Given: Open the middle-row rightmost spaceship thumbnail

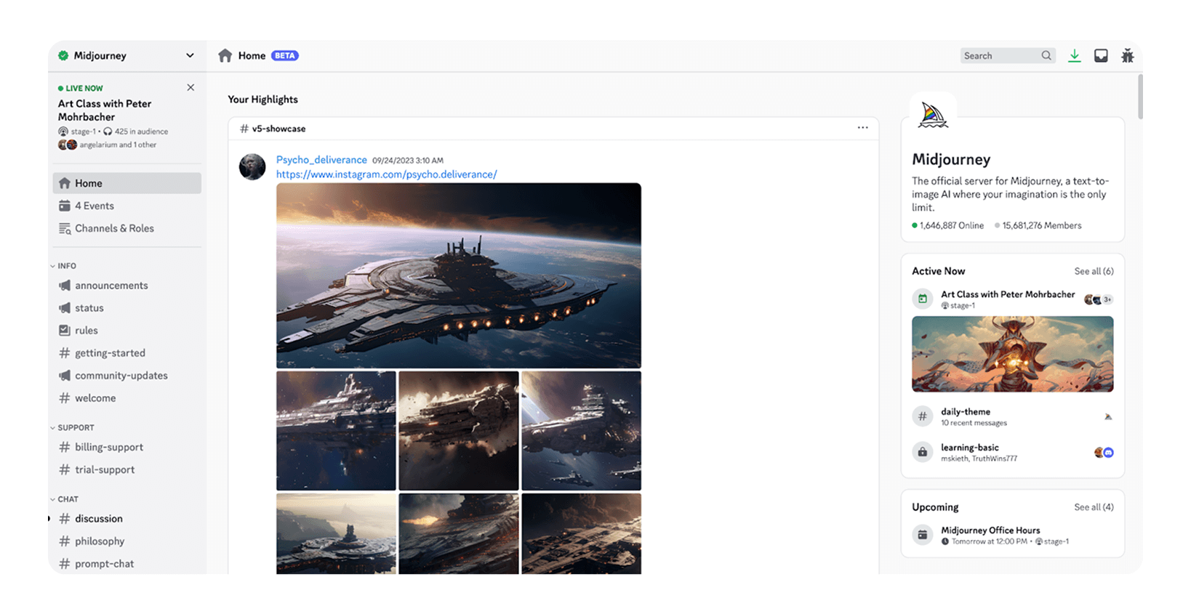Looking at the screenshot, I should pyautogui.click(x=582, y=431).
